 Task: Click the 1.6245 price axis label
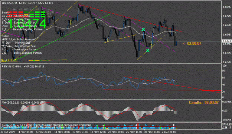[x=227, y=62]
